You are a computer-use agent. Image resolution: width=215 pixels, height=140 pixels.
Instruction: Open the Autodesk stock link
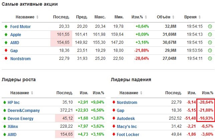pos(126,119)
